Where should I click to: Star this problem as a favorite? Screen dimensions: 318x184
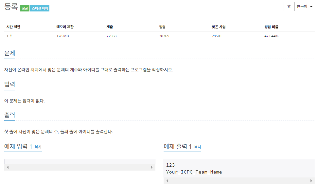click(x=289, y=7)
